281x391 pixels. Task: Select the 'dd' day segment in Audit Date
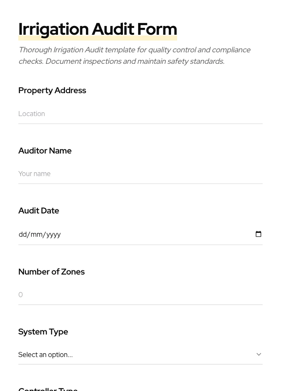click(x=23, y=234)
